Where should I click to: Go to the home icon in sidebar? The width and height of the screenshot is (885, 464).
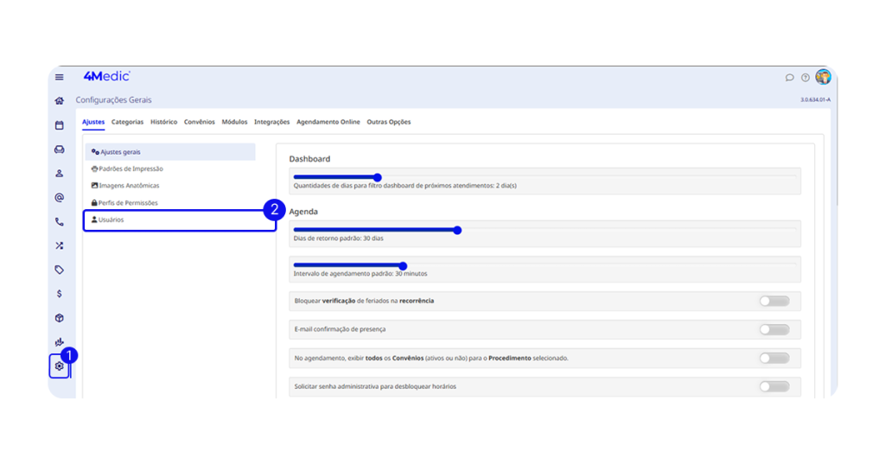[59, 101]
